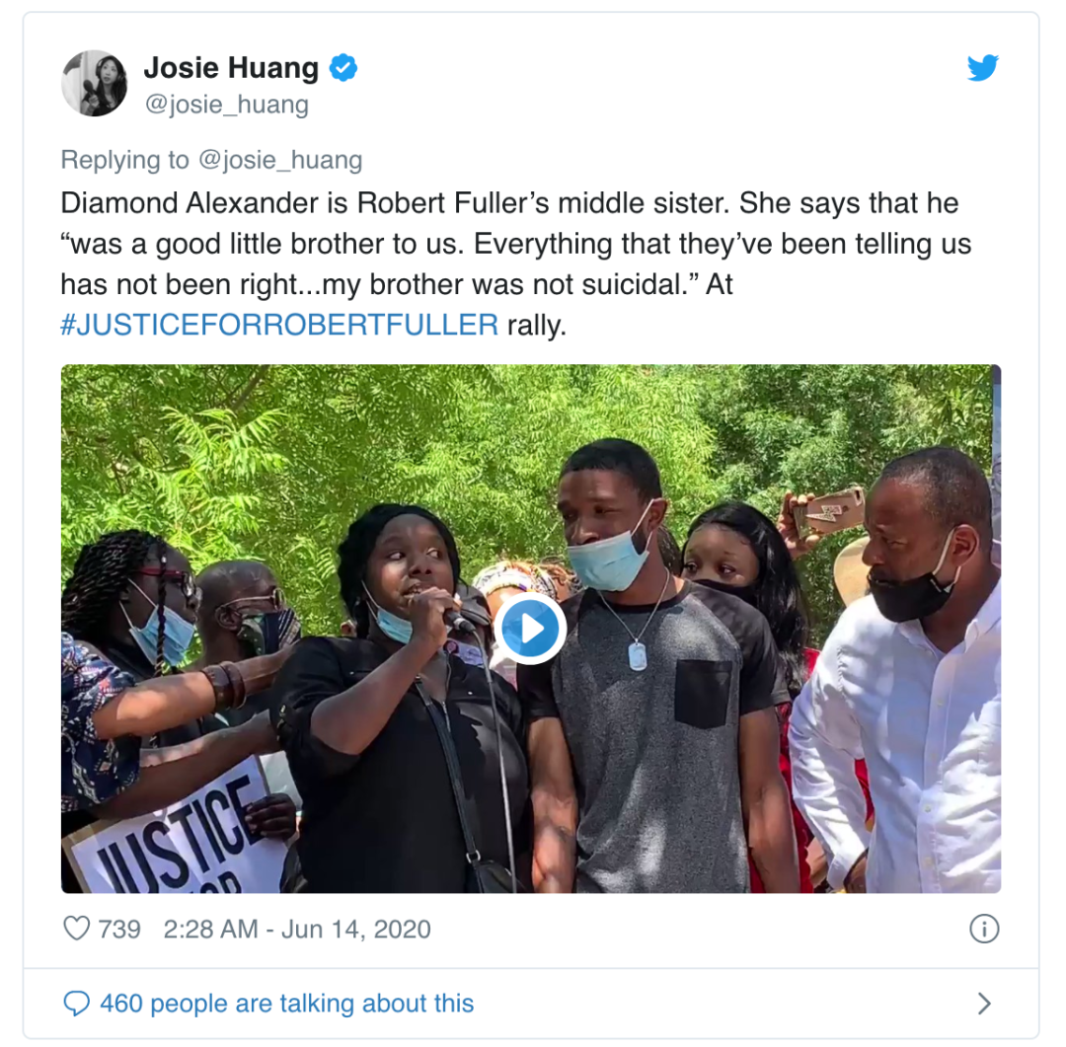Viewport: 1066px width, 1047px height.
Task: Click the blue verified badge
Action: click(343, 68)
